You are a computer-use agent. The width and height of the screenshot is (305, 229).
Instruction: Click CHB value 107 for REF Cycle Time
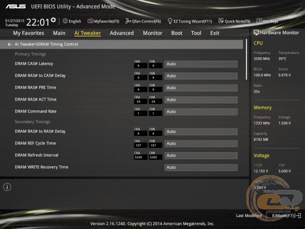click(x=155, y=145)
